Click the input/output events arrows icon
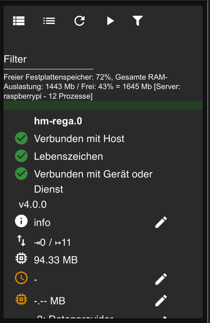The height and width of the screenshot is (323, 210). [x=21, y=241]
